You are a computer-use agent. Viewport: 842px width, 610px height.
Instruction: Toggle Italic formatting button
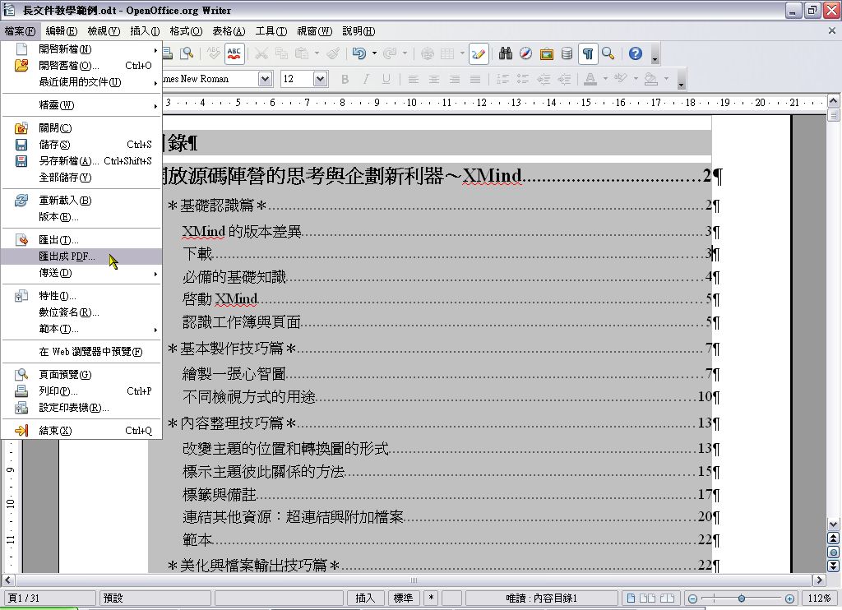tap(366, 80)
